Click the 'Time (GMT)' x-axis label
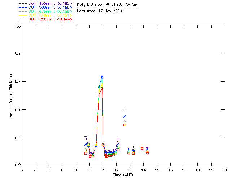The height and width of the screenshot is (184, 231). click(x=123, y=175)
